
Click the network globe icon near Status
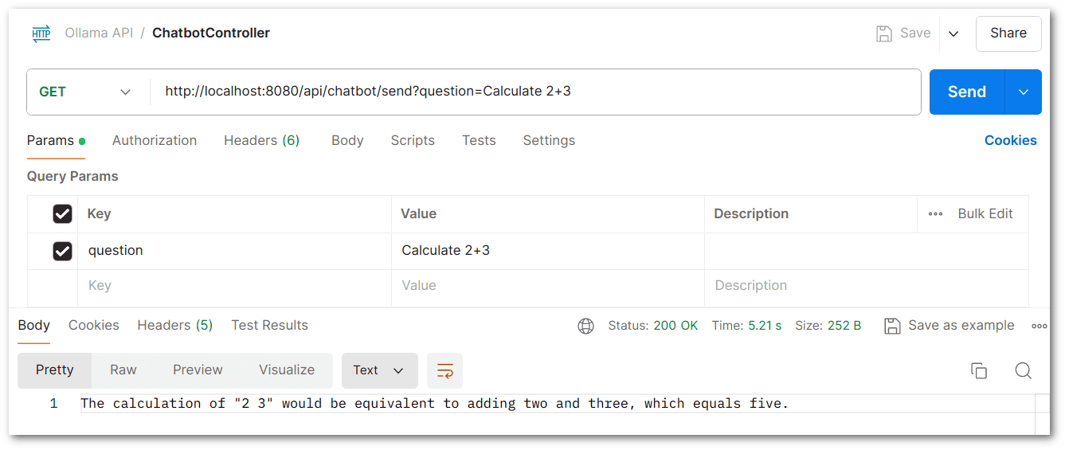586,326
